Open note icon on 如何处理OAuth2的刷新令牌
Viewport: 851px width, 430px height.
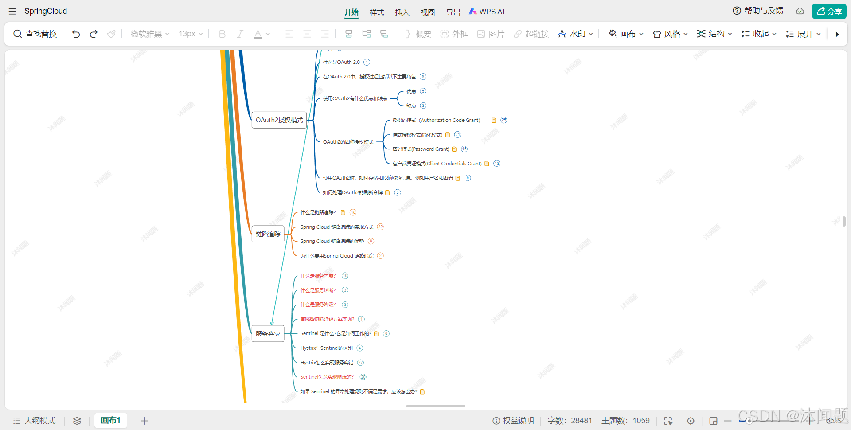(387, 193)
